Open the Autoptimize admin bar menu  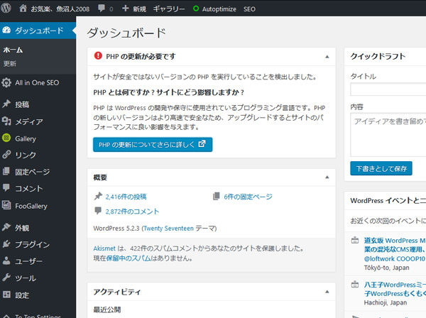(219, 9)
